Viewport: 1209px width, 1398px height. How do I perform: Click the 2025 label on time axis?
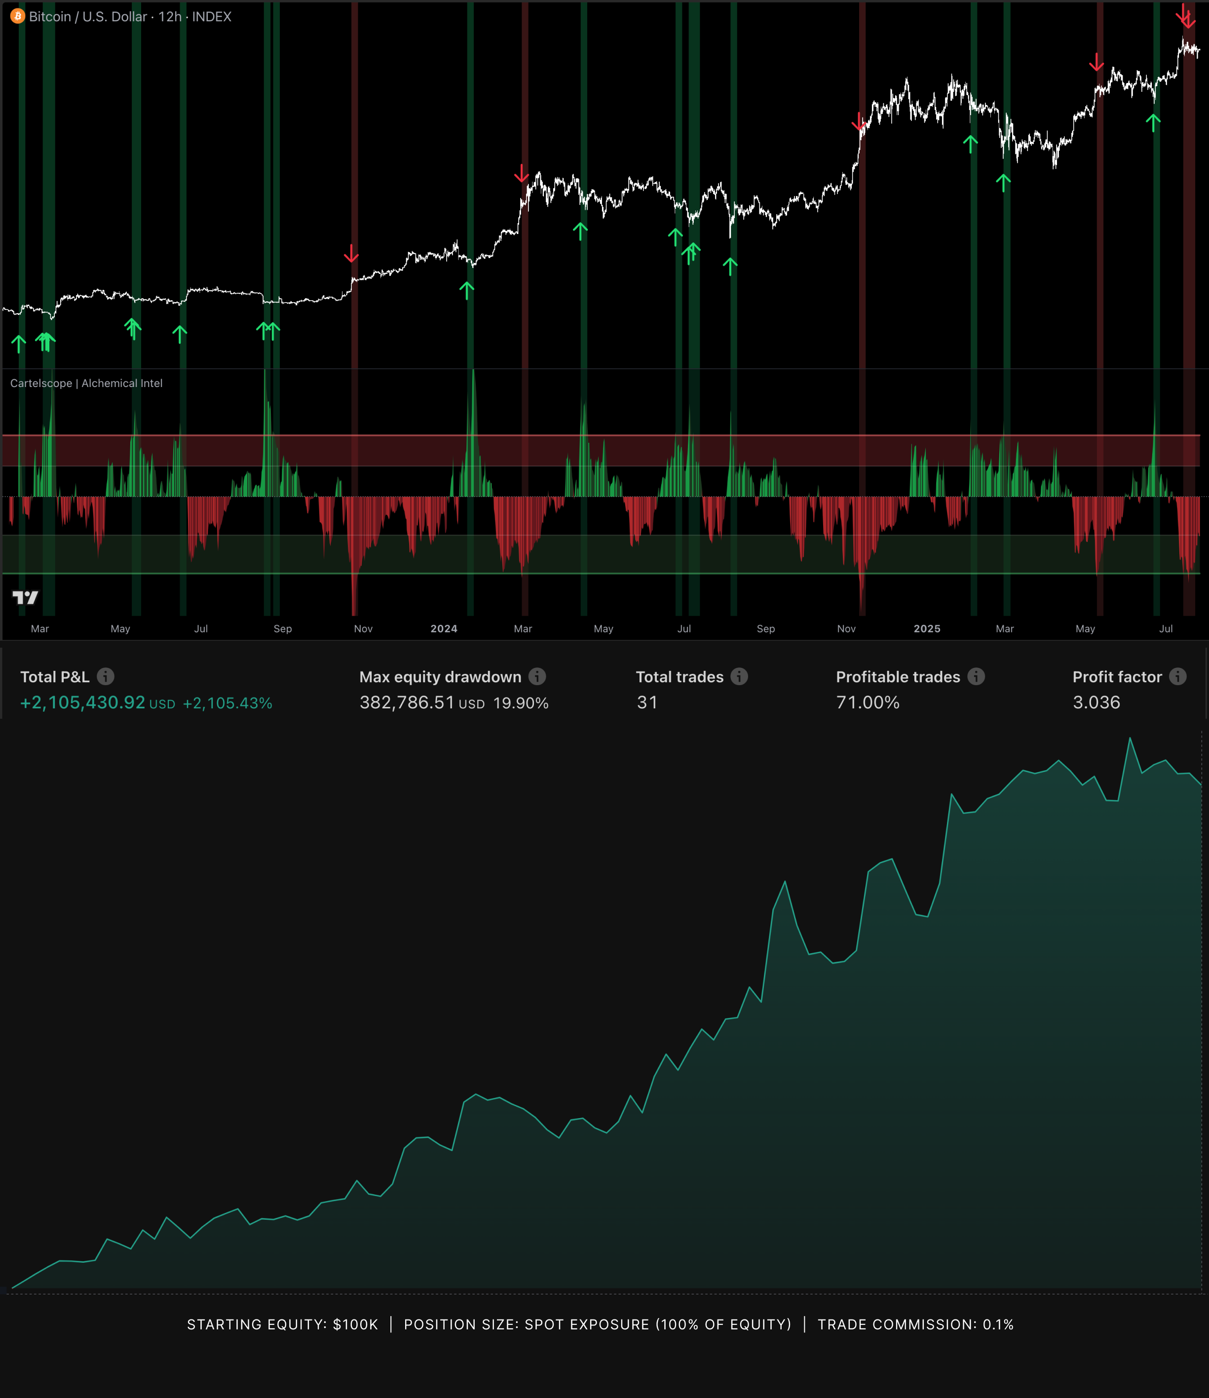927,628
